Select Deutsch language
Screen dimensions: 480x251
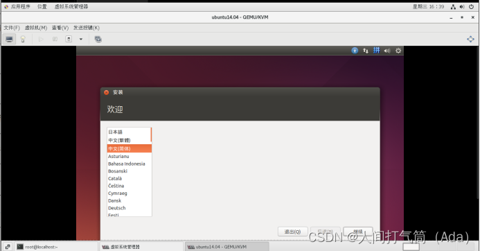click(x=130, y=208)
